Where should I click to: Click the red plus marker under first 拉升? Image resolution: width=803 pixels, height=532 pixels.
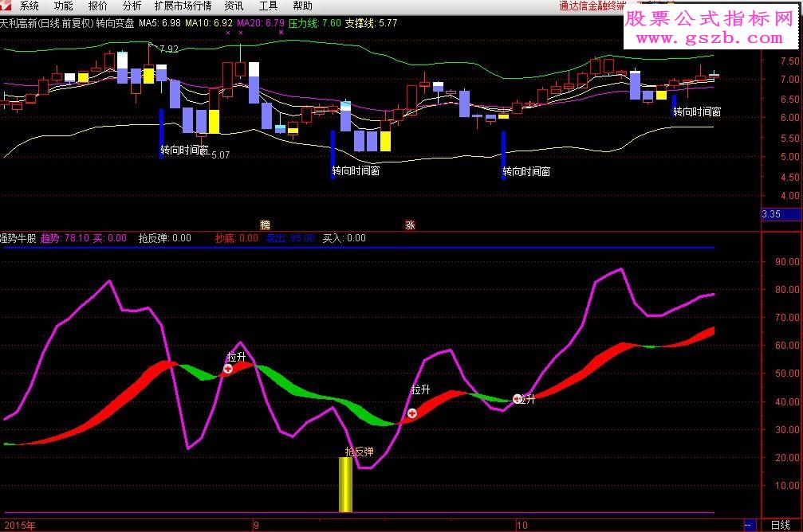[x=228, y=369]
